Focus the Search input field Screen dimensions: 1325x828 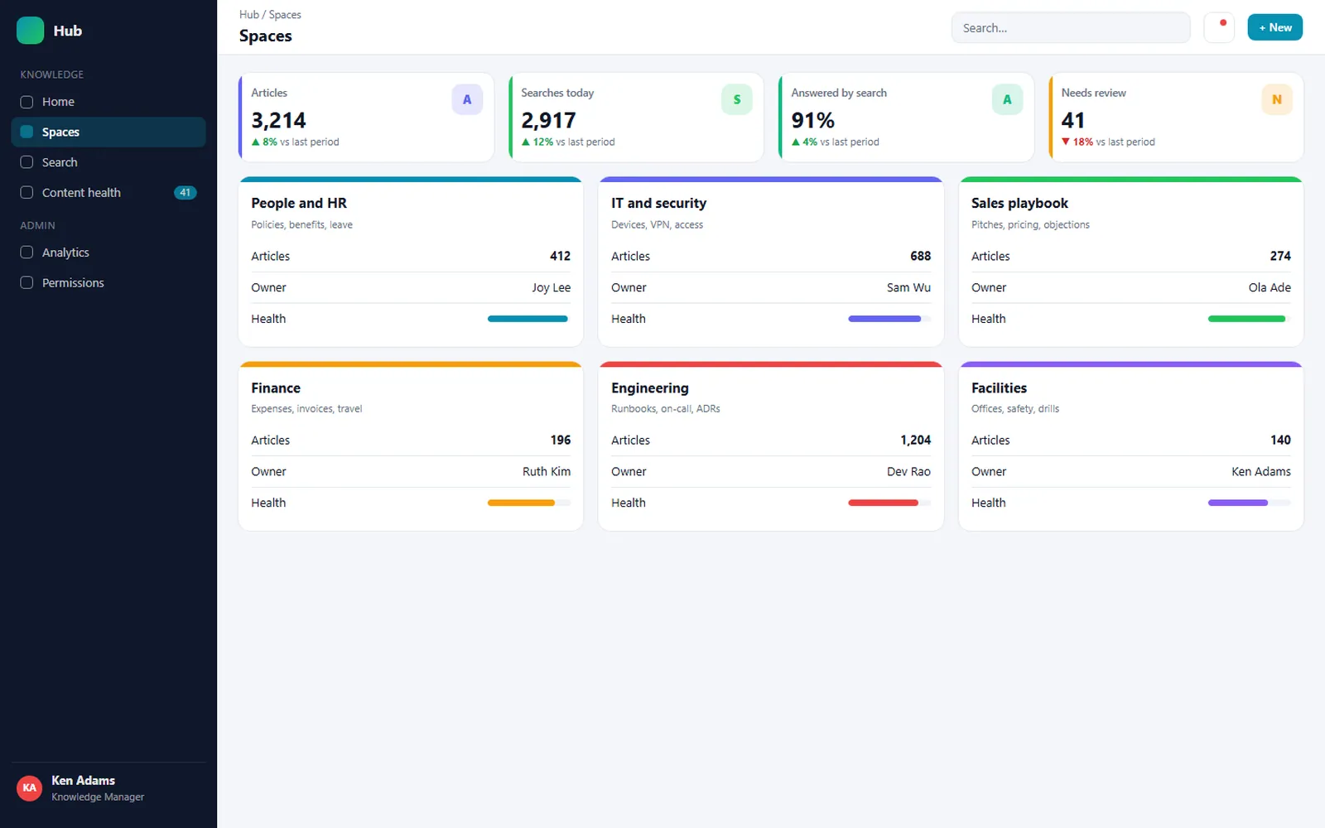[1070, 27]
